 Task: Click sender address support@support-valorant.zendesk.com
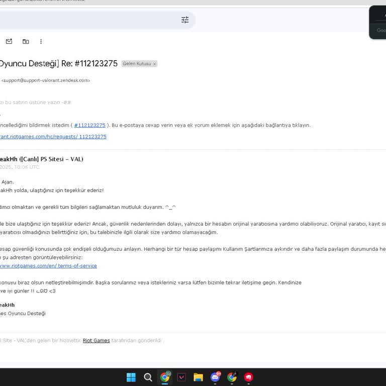click(46, 80)
